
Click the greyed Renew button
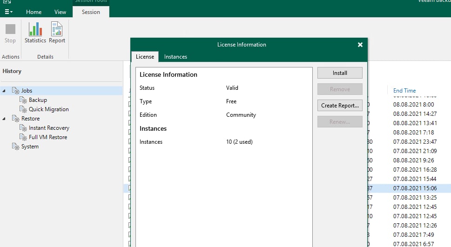click(340, 121)
